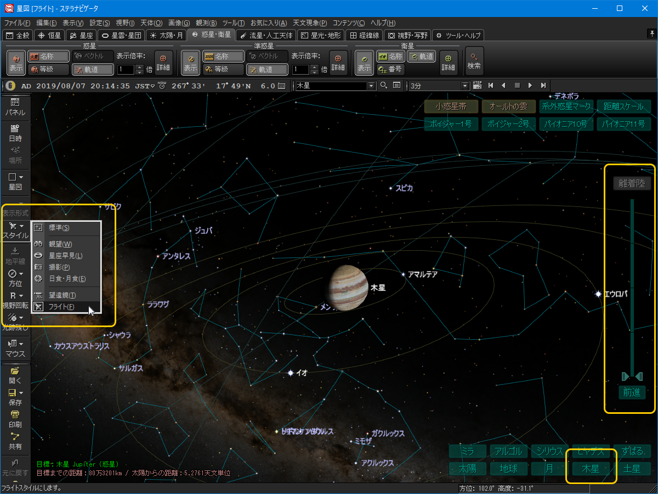Open planet details (詳細) in 惑星 group

pos(163,63)
